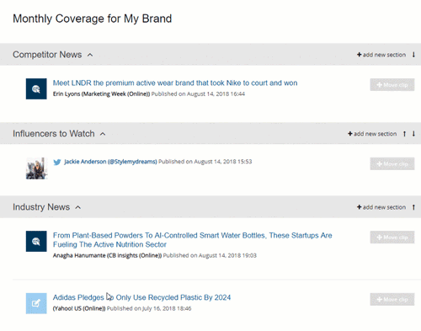Move Competitor News section down arrow
Screen dimensions: 421x331
(413, 55)
